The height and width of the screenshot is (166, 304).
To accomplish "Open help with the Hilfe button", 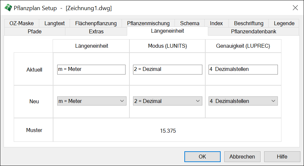I will [x=282, y=157].
